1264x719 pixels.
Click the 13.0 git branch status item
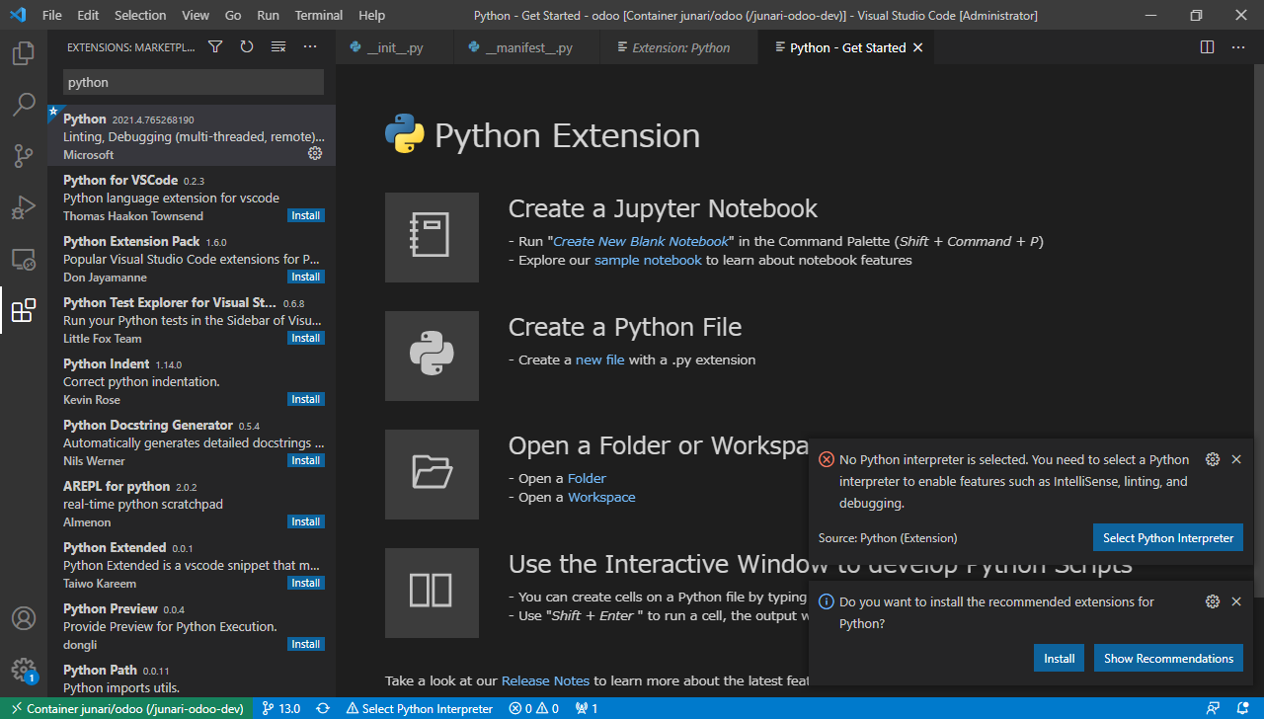tap(281, 708)
